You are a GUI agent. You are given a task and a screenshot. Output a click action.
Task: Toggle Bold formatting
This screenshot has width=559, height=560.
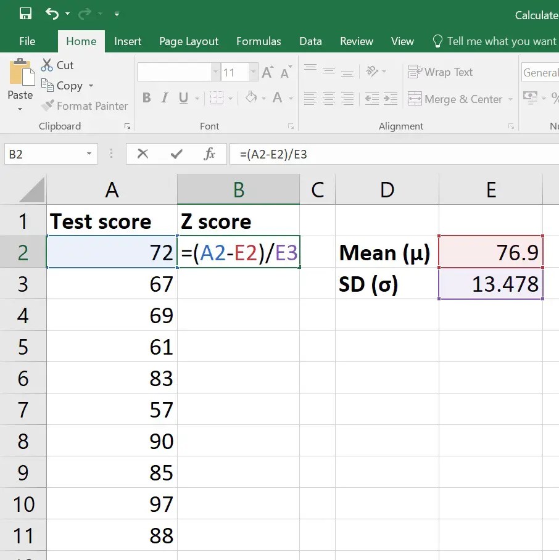pos(146,97)
